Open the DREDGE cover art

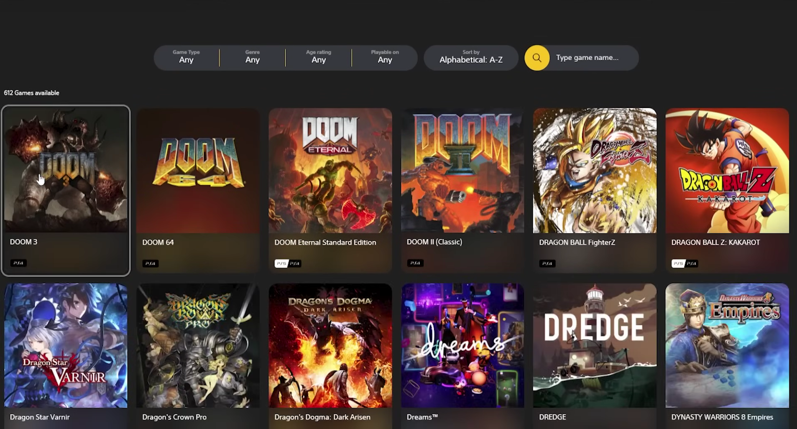(595, 345)
